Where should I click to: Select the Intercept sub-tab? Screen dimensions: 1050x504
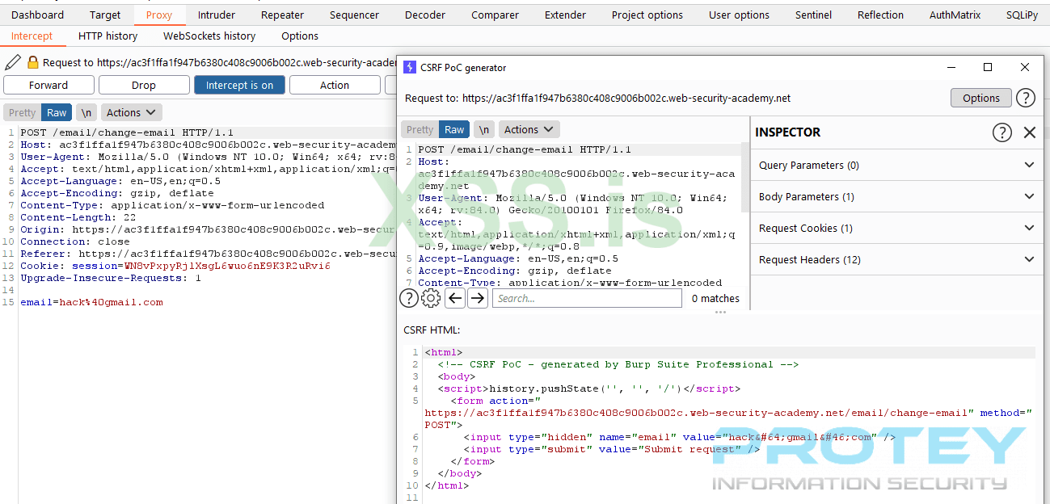coord(32,36)
